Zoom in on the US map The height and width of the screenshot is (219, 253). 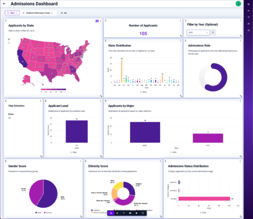9,39
